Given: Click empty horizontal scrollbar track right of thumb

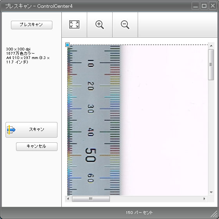Looking at the screenshot, I should pos(156,199).
